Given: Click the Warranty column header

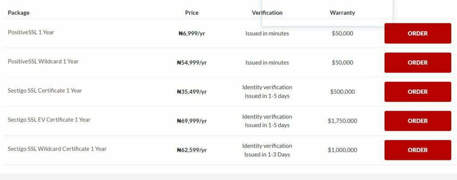Looking at the screenshot, I should [x=342, y=13].
